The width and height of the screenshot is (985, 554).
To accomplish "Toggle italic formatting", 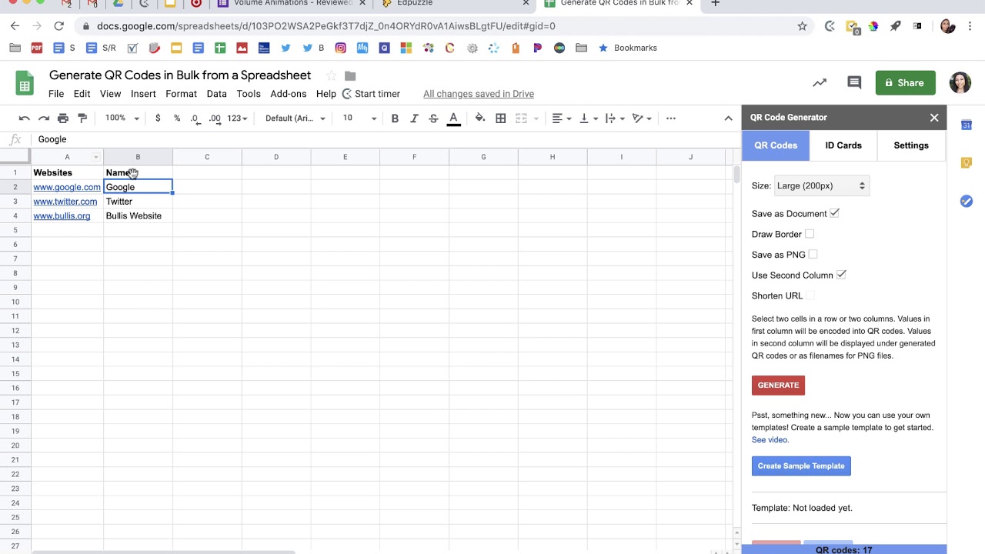I will point(414,118).
